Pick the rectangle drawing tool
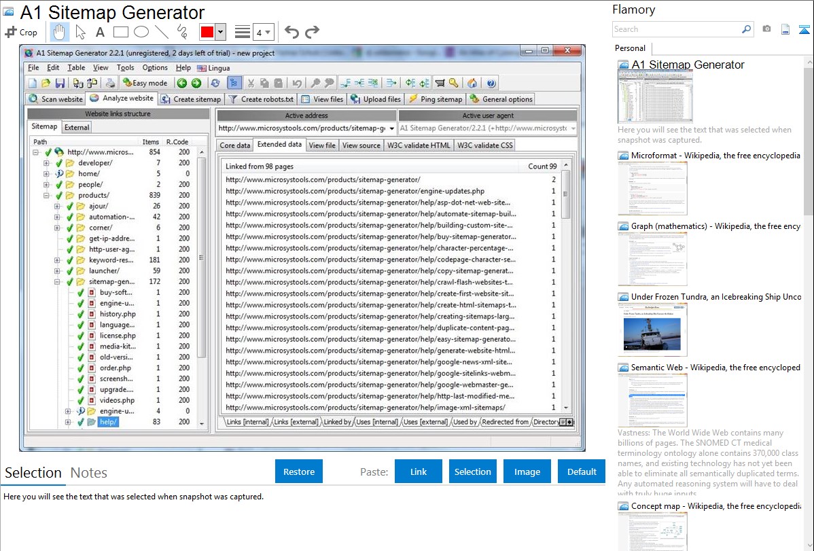 pyautogui.click(x=120, y=32)
